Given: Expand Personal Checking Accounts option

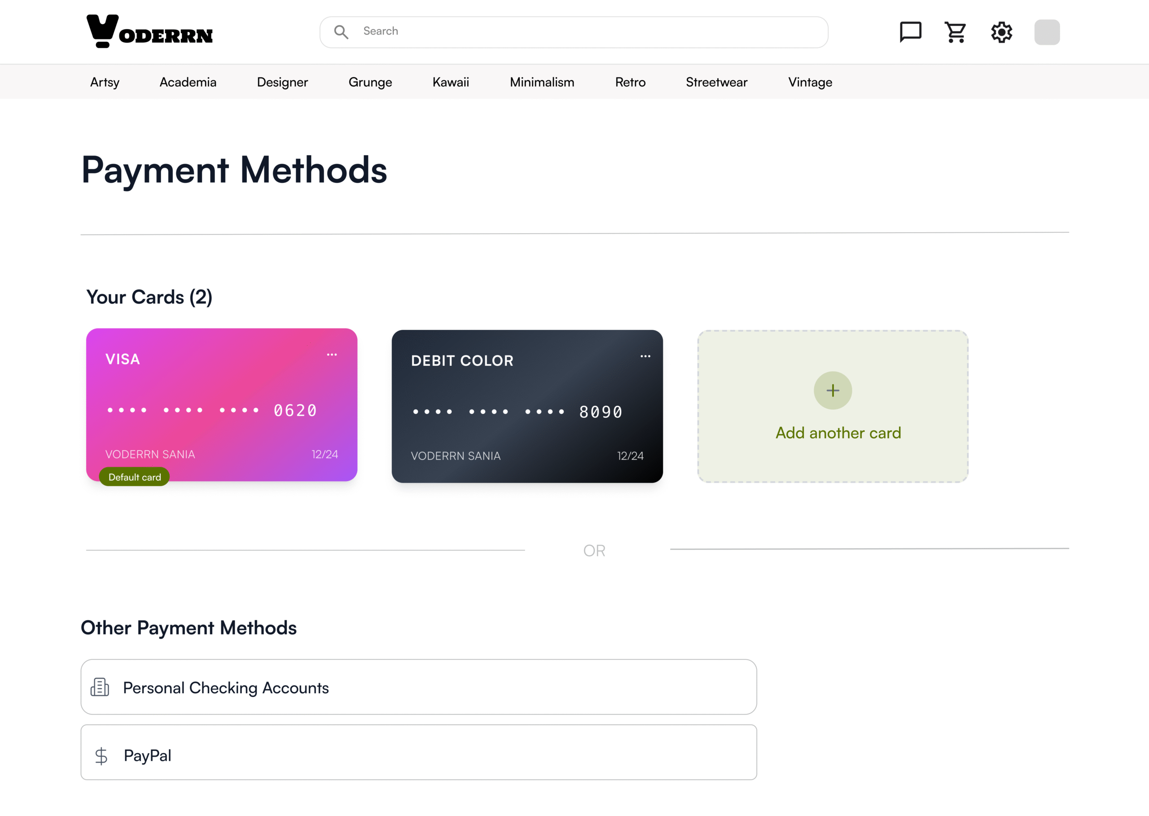Looking at the screenshot, I should click(418, 687).
